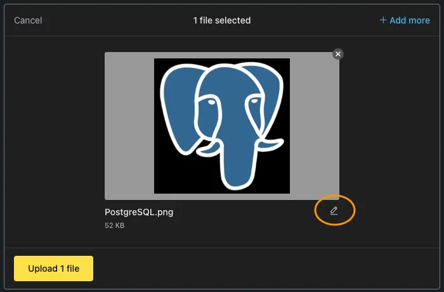Cancel the file upload dialog
This screenshot has height=292, width=444.
(28, 20)
